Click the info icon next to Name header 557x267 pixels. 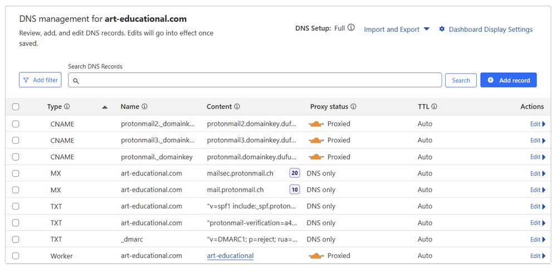pos(144,107)
